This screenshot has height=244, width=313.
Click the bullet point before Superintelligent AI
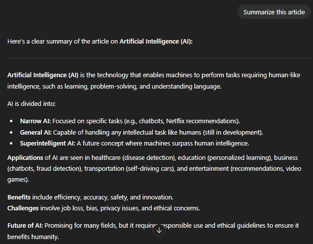click(x=11, y=144)
